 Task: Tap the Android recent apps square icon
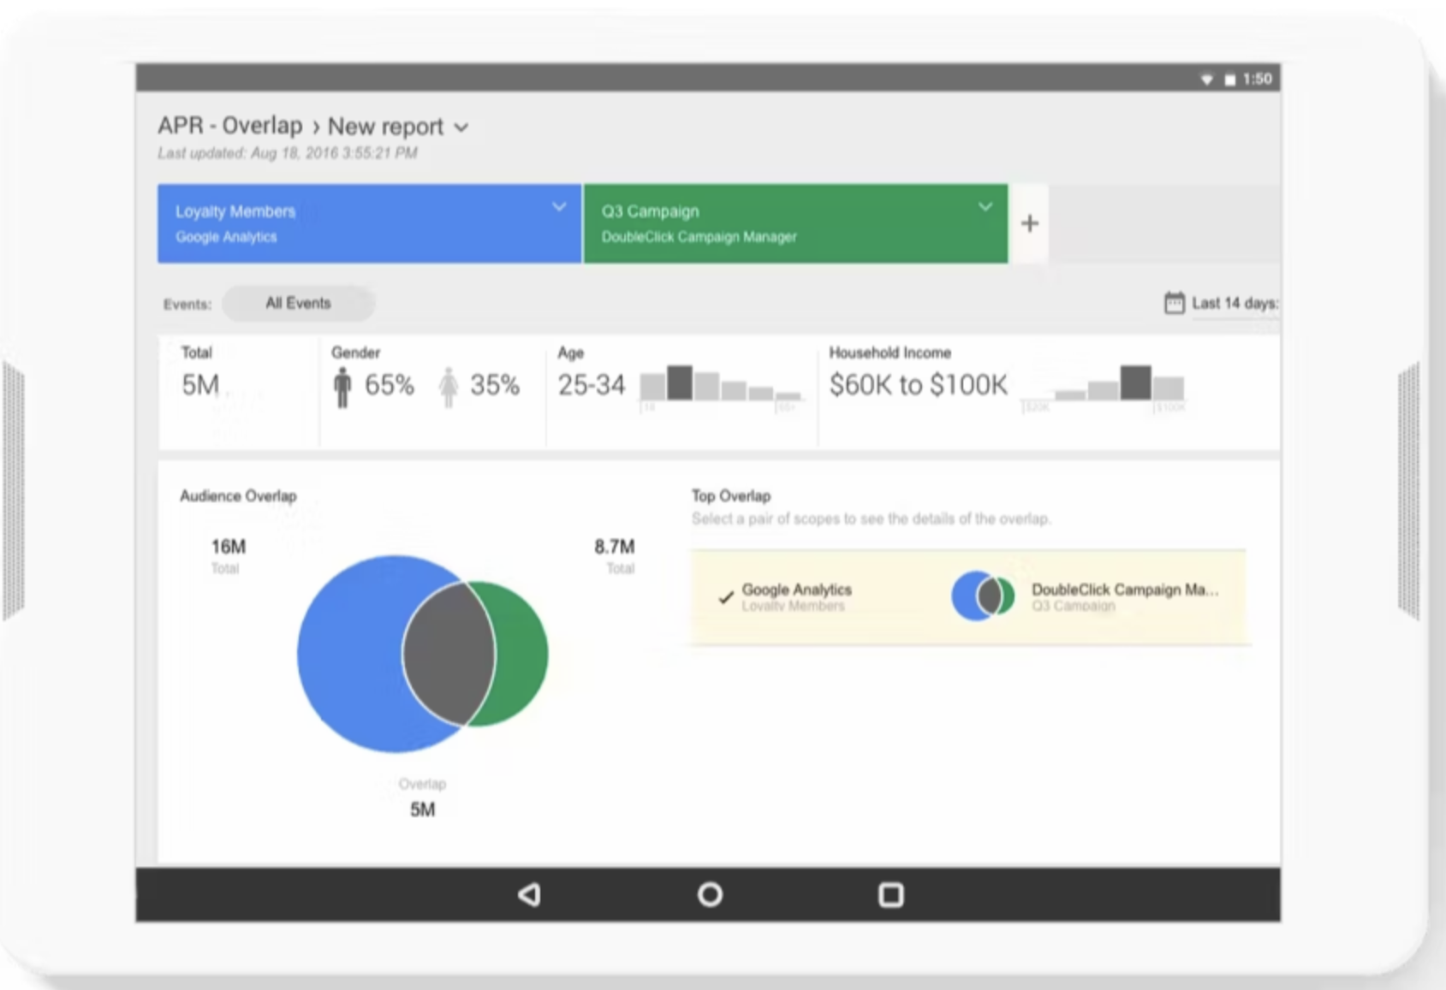891,895
